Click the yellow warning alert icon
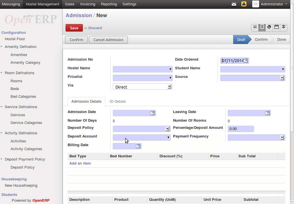Screen dimensions: 294x204 point(244,4)
